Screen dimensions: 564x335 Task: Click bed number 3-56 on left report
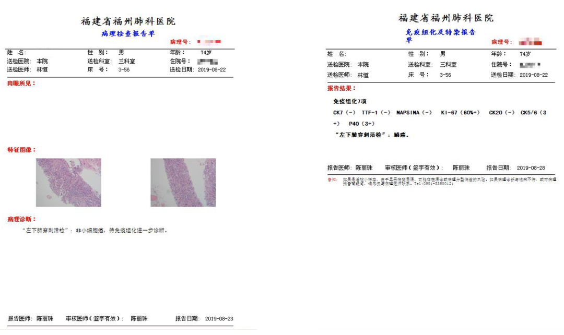(x=124, y=70)
